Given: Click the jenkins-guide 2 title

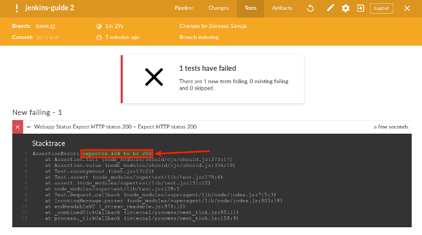Looking at the screenshot, I should [49, 8].
